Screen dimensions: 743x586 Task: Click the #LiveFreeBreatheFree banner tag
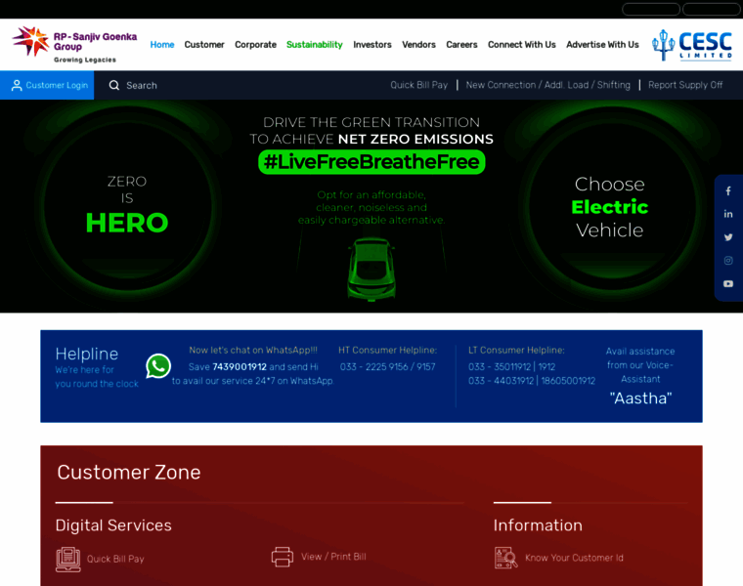[x=371, y=162]
